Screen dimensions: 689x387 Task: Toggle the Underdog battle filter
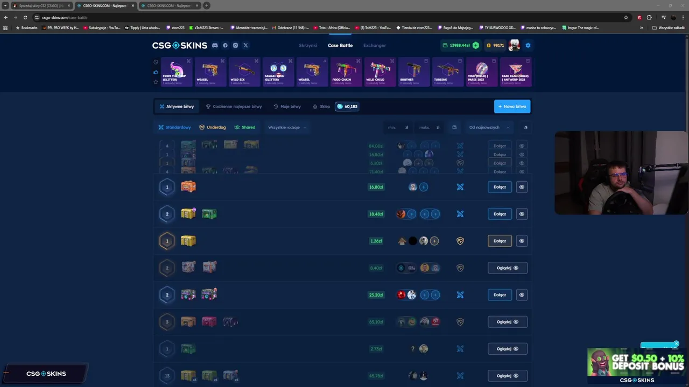(x=212, y=127)
